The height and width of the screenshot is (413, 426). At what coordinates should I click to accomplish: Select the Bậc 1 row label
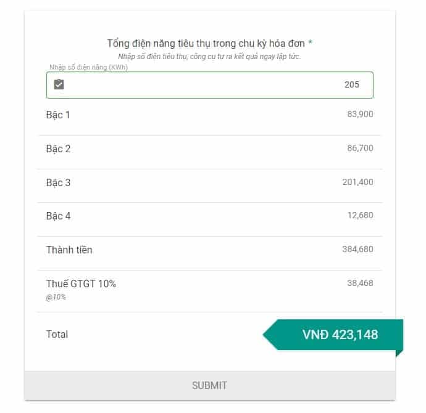58,115
